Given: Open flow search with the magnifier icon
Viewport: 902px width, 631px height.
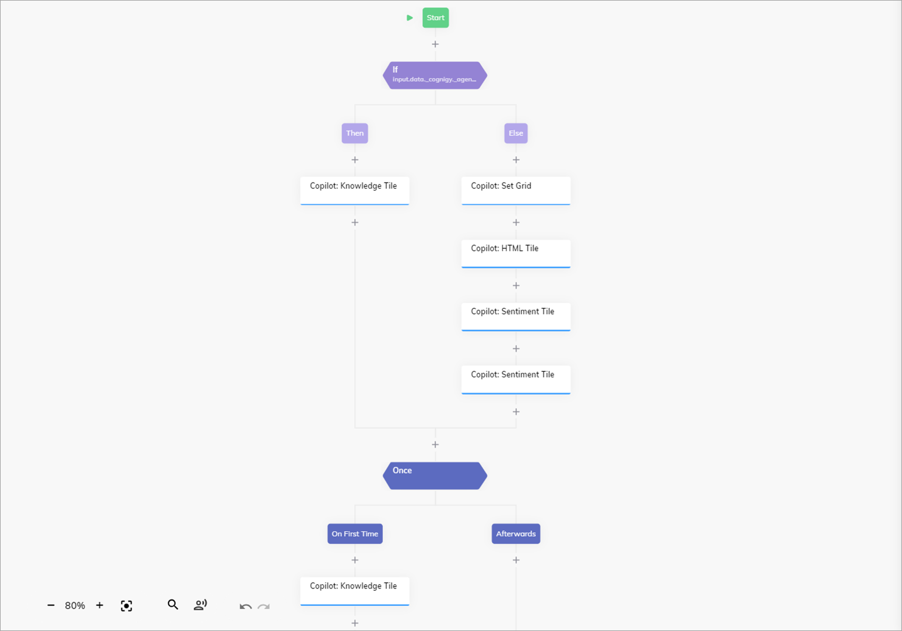Looking at the screenshot, I should (x=173, y=605).
